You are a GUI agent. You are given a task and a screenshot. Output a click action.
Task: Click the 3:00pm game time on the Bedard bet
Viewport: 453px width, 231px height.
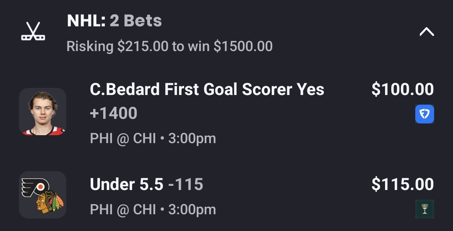pyautogui.click(x=192, y=139)
